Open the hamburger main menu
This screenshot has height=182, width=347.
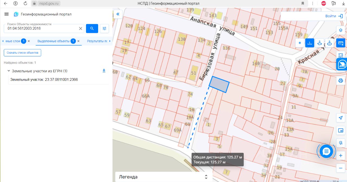(7, 14)
